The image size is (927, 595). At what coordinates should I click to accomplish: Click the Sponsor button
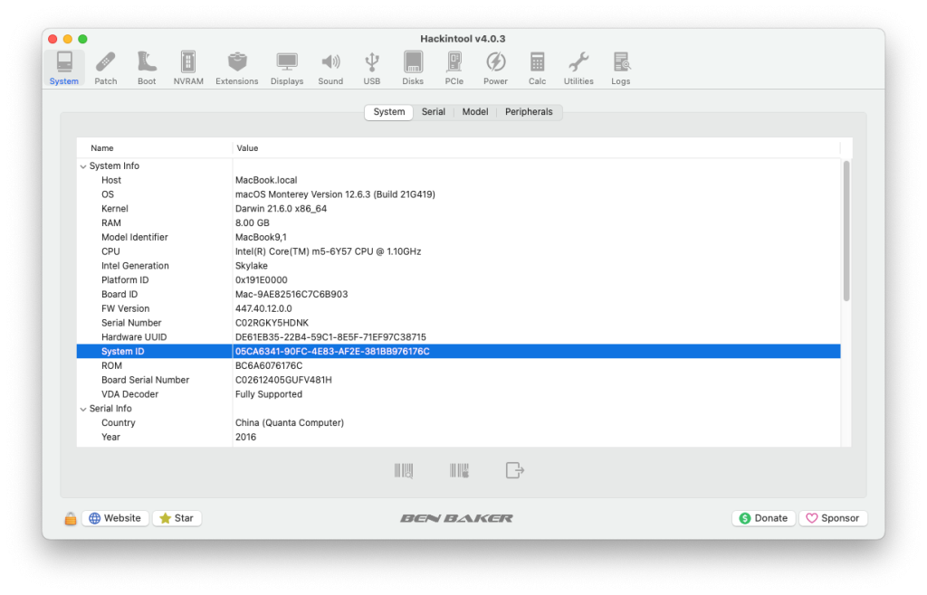pos(832,518)
